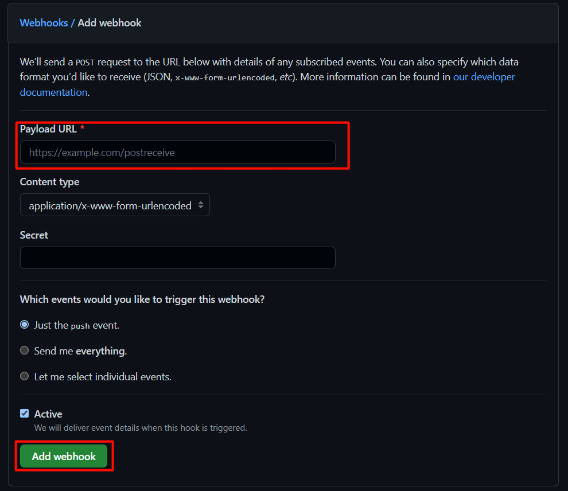Select 'Let me select individual events' radio

point(24,376)
